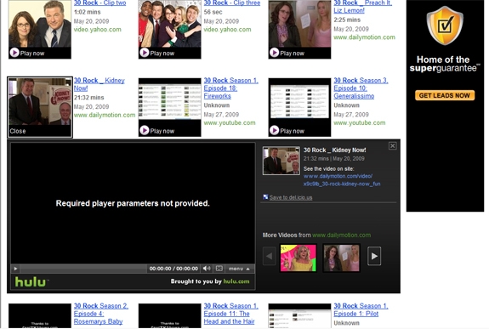The height and width of the screenshot is (329, 489).
Task: Open the pink cartoon related video thumbnail
Action: point(299,258)
